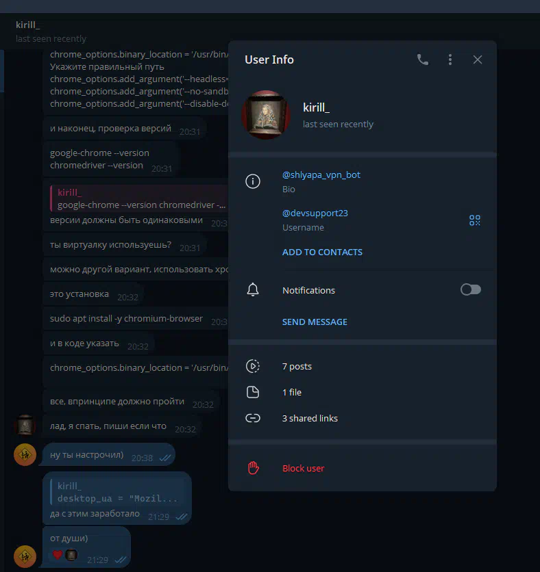Click ADD TO CONTACTS
This screenshot has height=572, width=540.
pos(322,252)
